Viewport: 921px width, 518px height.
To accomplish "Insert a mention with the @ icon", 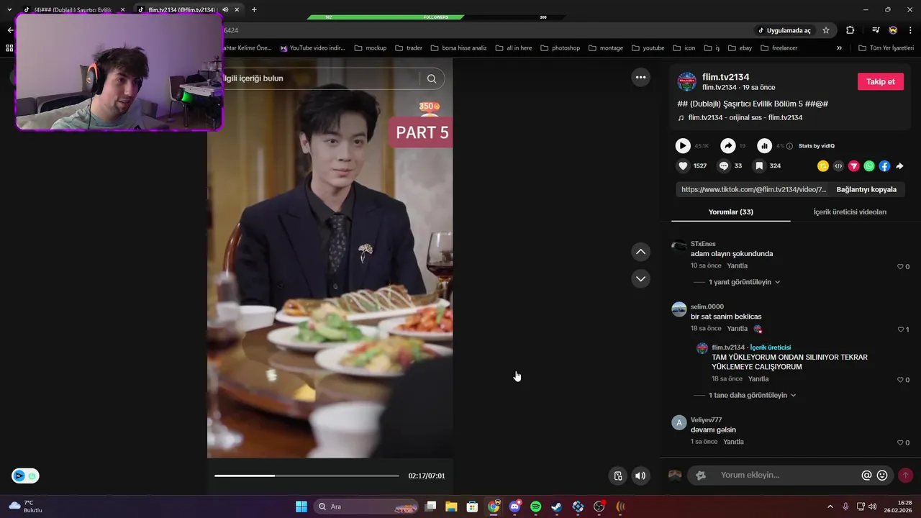I will tap(866, 475).
